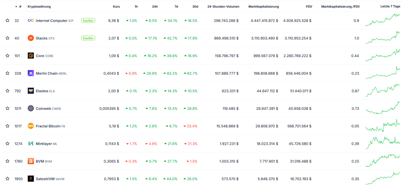The image size is (406, 186).
Task: Click Coinweb price 0,005395 $
Action: click(109, 109)
